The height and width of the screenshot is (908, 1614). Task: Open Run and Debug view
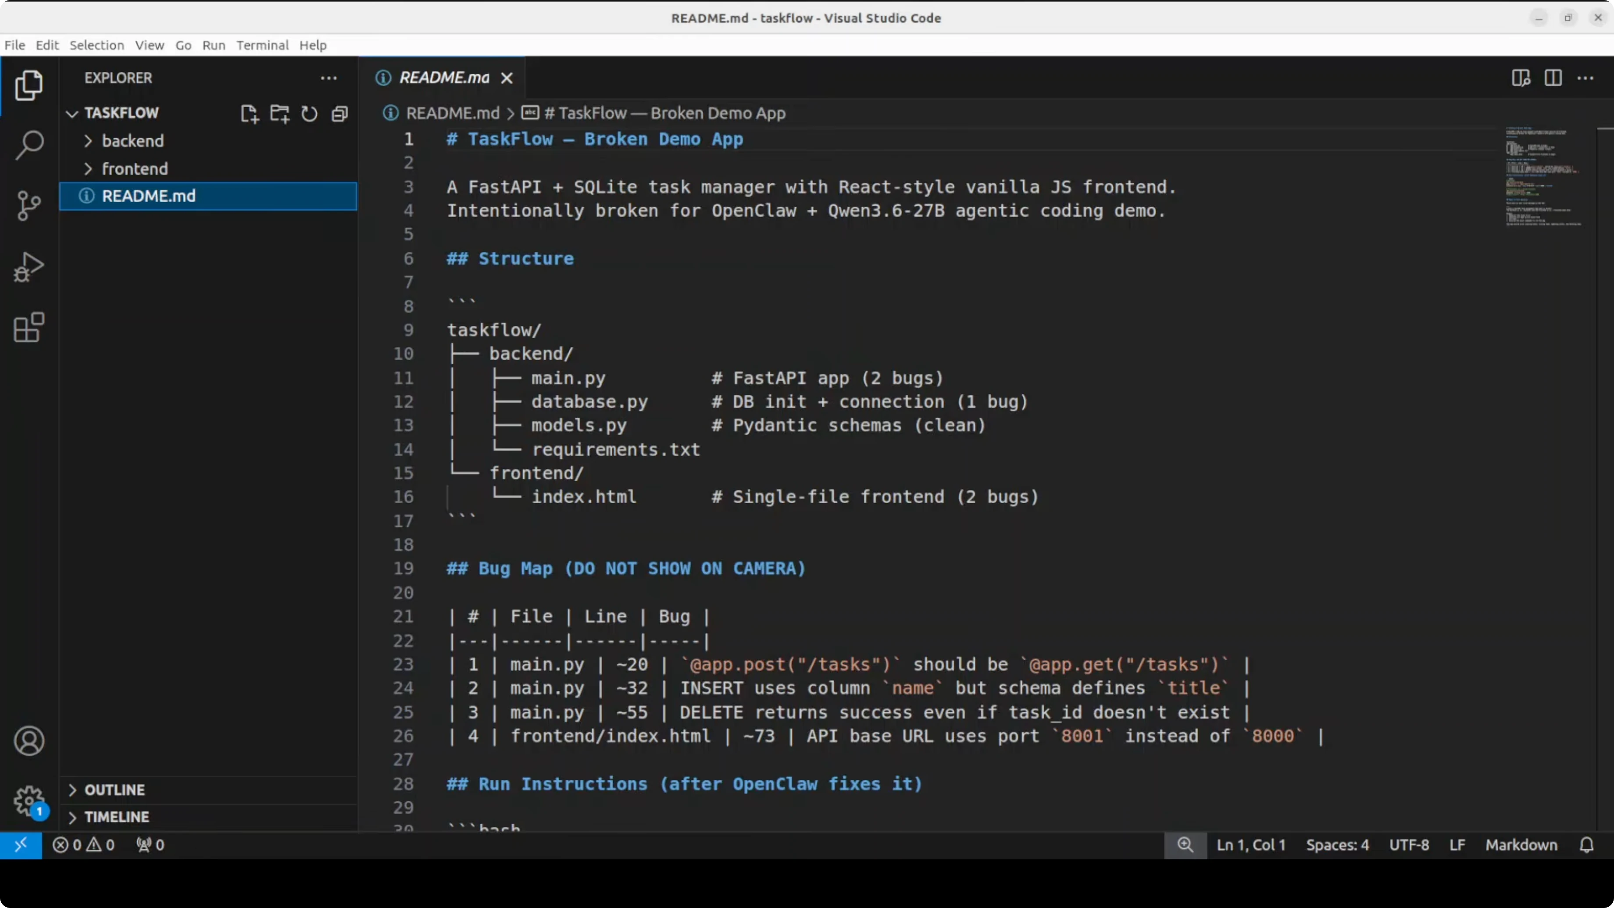coord(29,267)
